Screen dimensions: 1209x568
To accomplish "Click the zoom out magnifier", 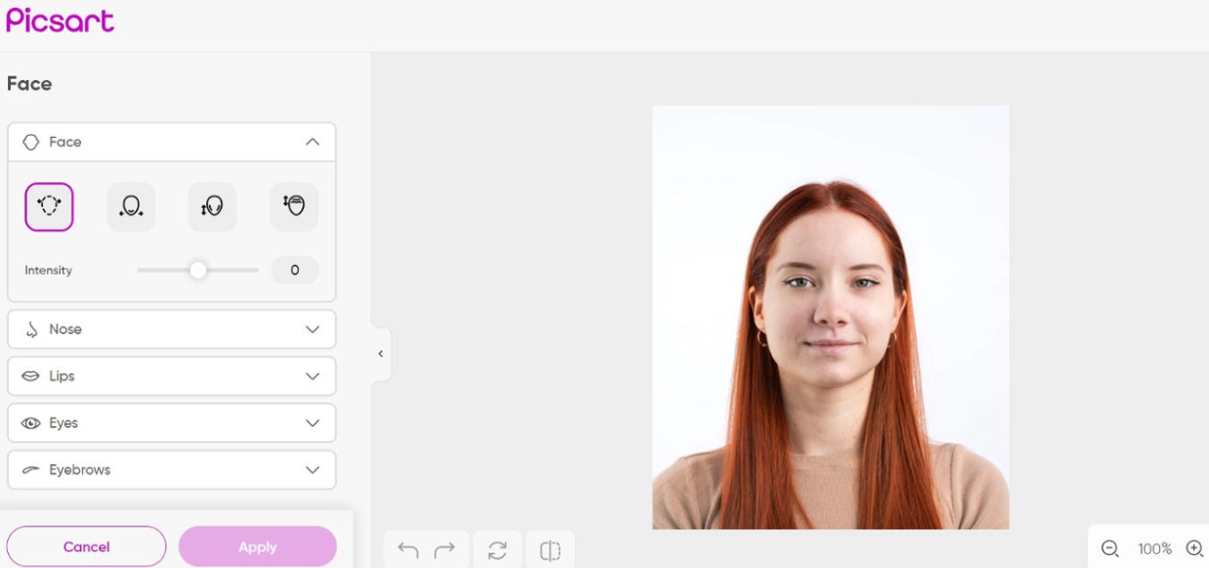I will click(1109, 549).
